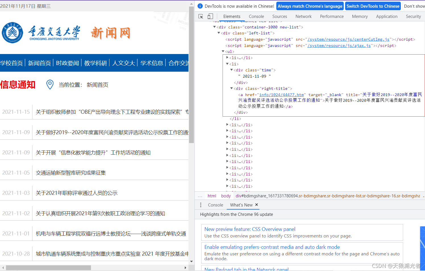
Task: Click the 新闻网 title graphic
Action: [111, 33]
